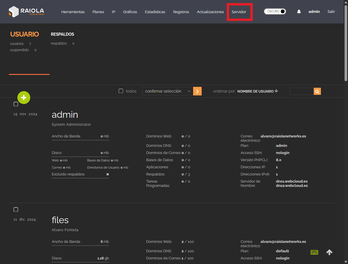Click the files user 'default' plan value
This screenshot has width=348, height=264.
[282, 251]
